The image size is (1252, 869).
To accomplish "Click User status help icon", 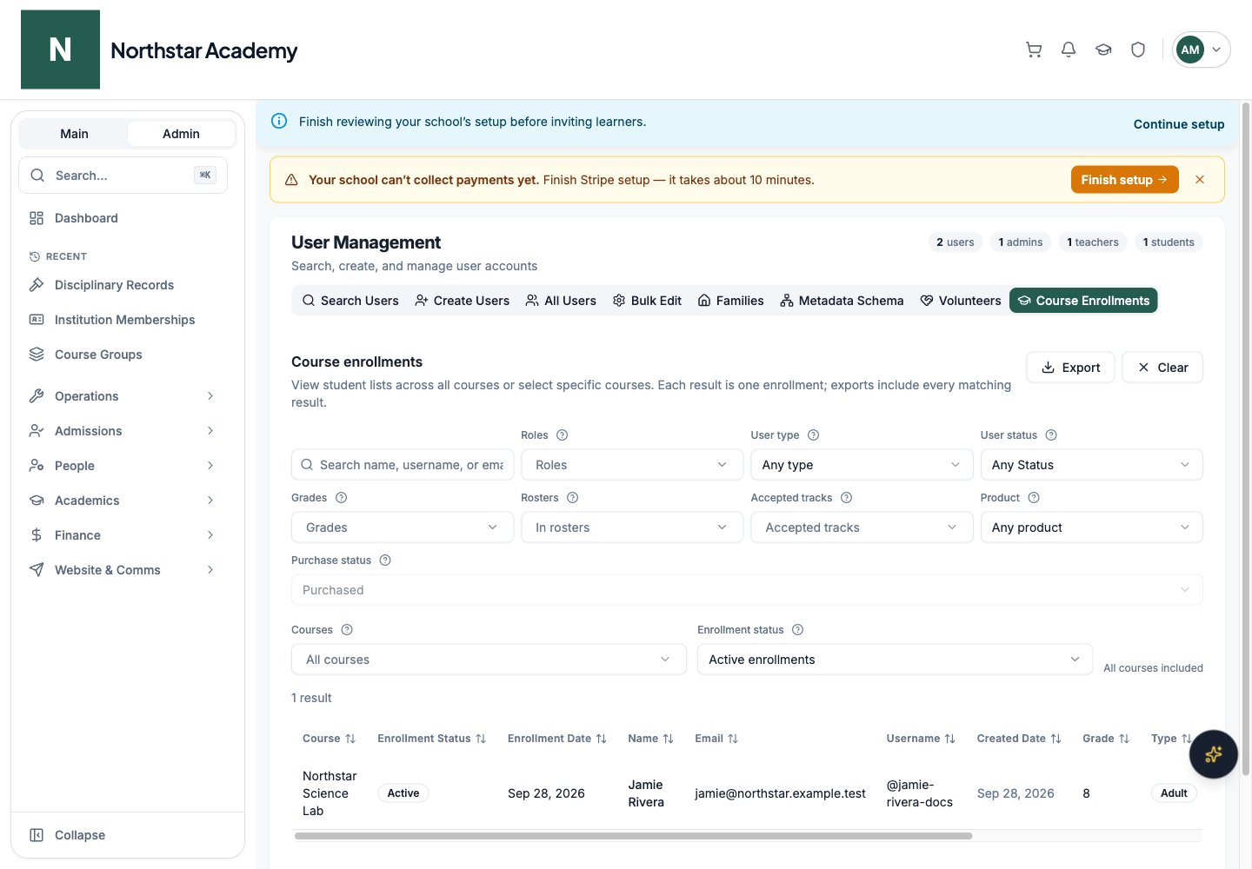I will pyautogui.click(x=1051, y=435).
